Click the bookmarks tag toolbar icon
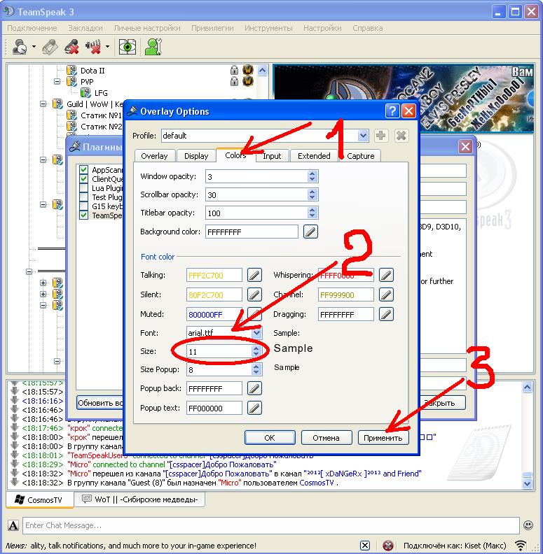The image size is (543, 554). pyautogui.click(x=50, y=47)
